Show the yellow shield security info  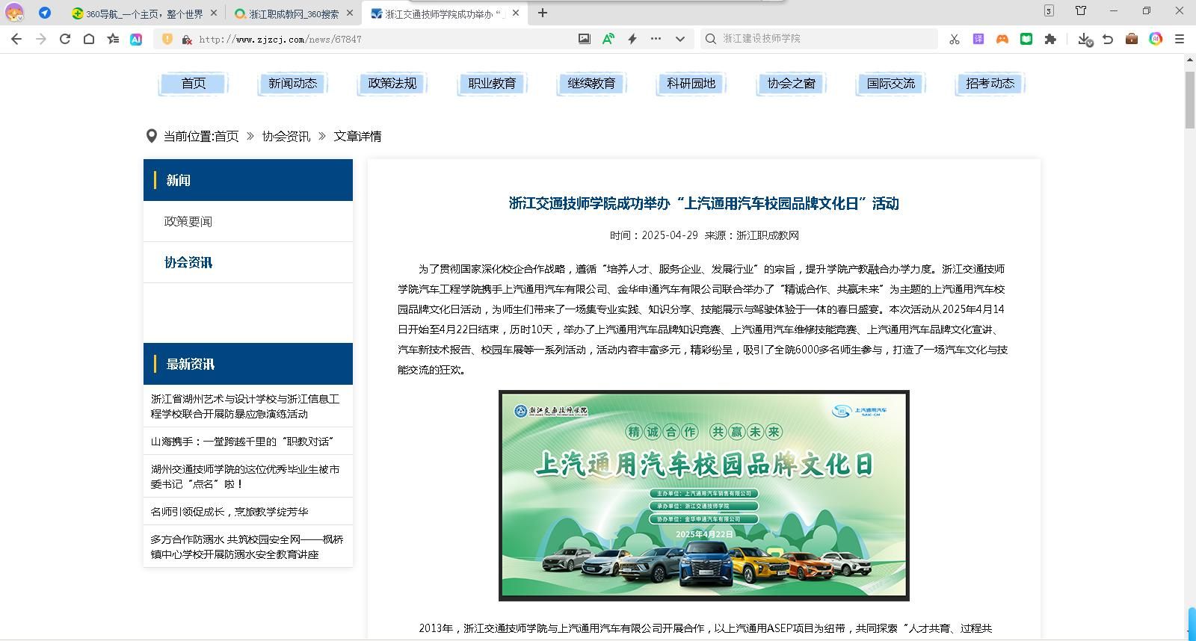(x=167, y=39)
